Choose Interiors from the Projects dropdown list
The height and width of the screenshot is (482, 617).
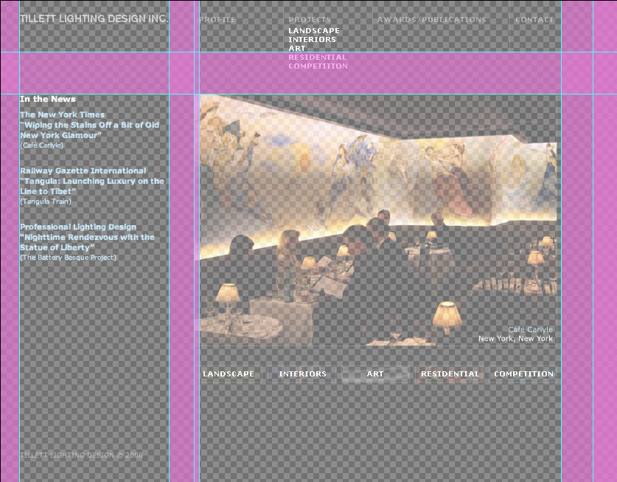click(312, 39)
